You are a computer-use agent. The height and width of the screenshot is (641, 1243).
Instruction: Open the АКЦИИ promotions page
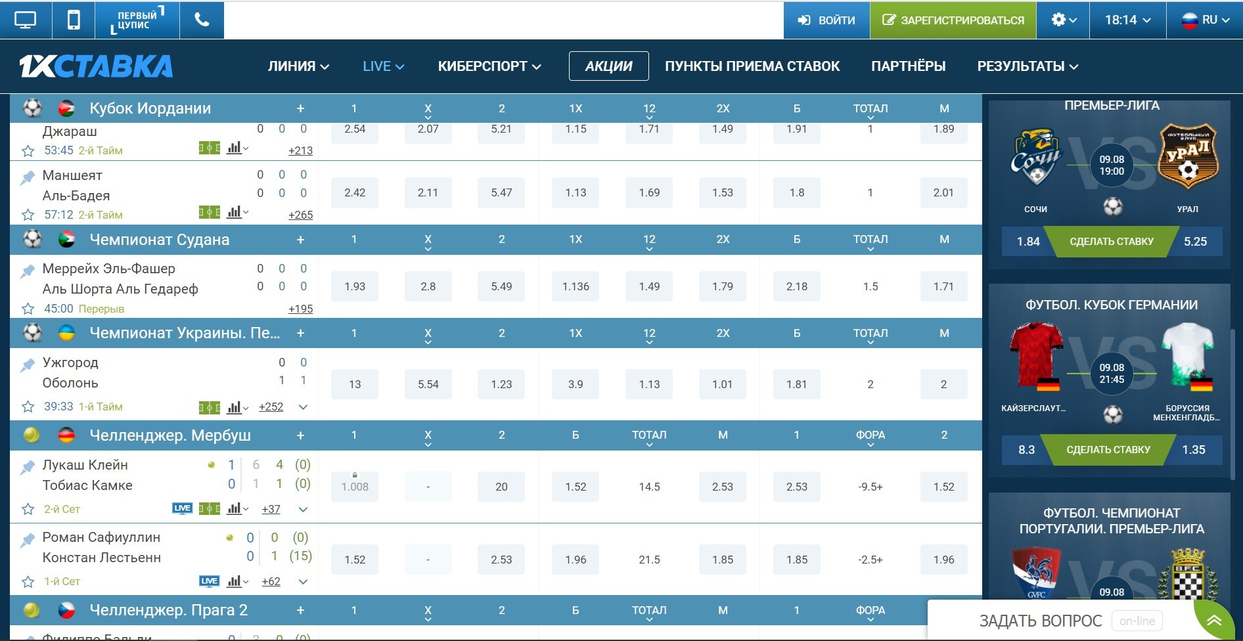[x=609, y=66]
